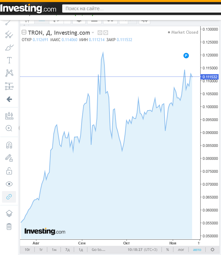The width and height of the screenshot is (221, 255).
Task: Toggle TRON series visibility eye in legend
Action: click(x=100, y=33)
